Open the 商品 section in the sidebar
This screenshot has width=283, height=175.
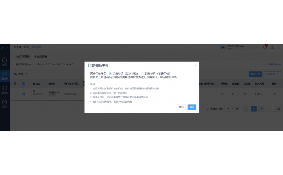click(5, 62)
